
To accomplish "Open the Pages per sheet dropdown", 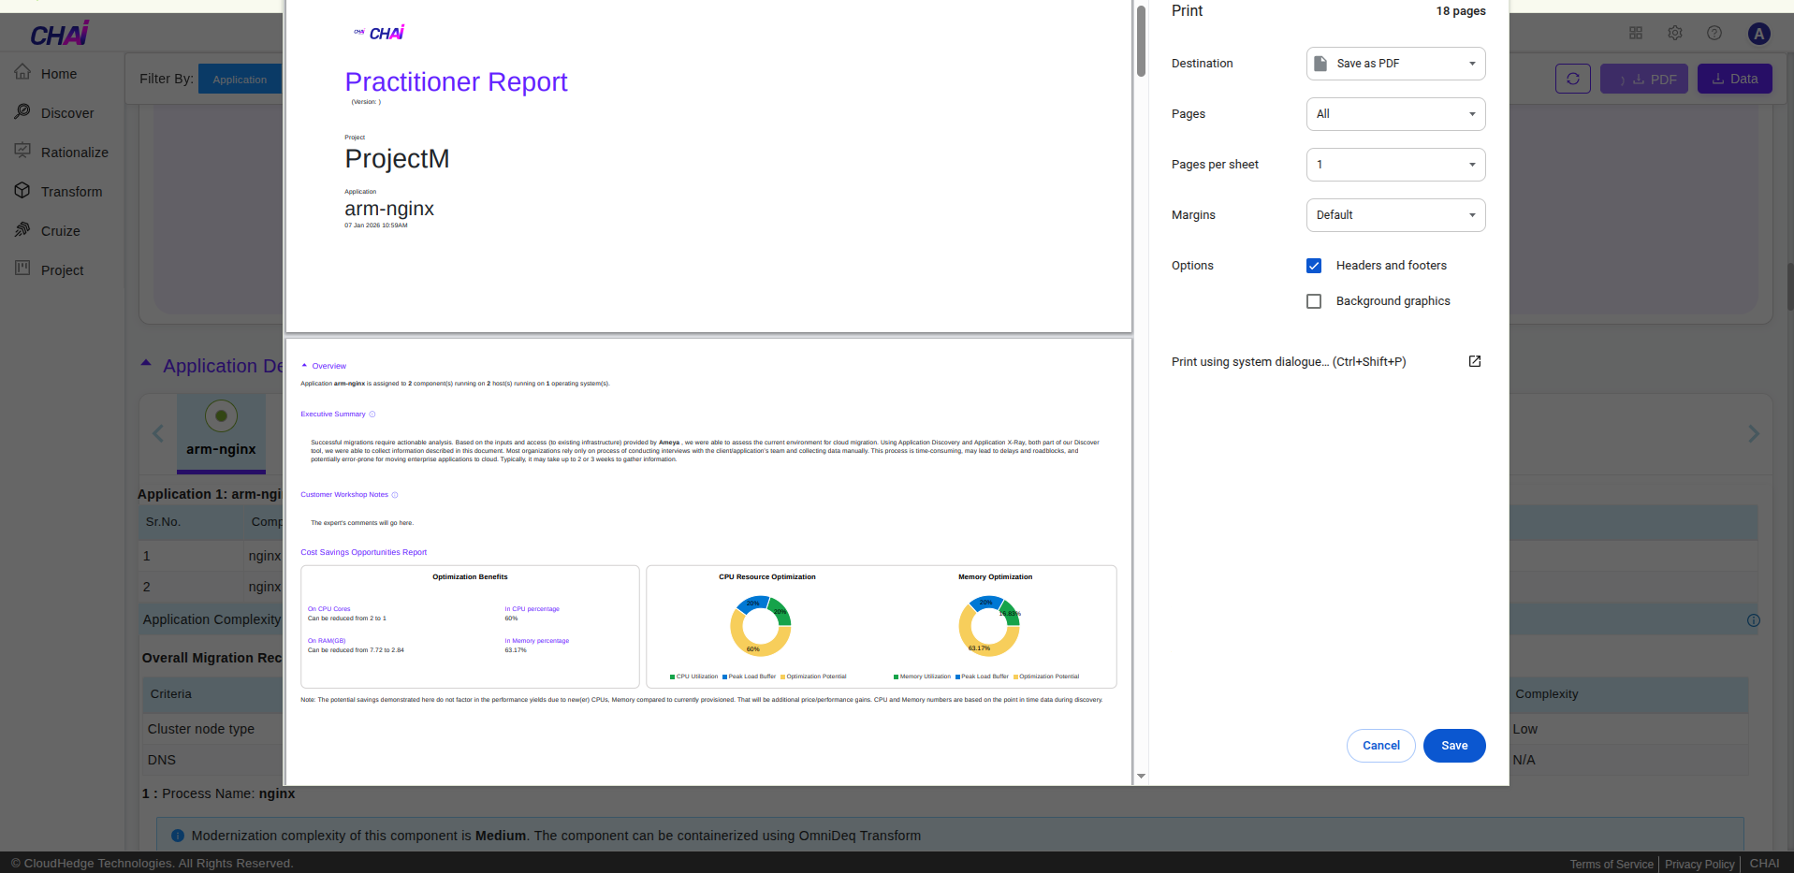I will pos(1396,165).
